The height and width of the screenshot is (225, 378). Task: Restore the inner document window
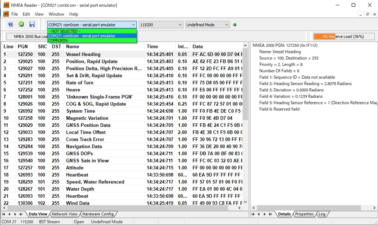pyautogui.click(x=368, y=14)
